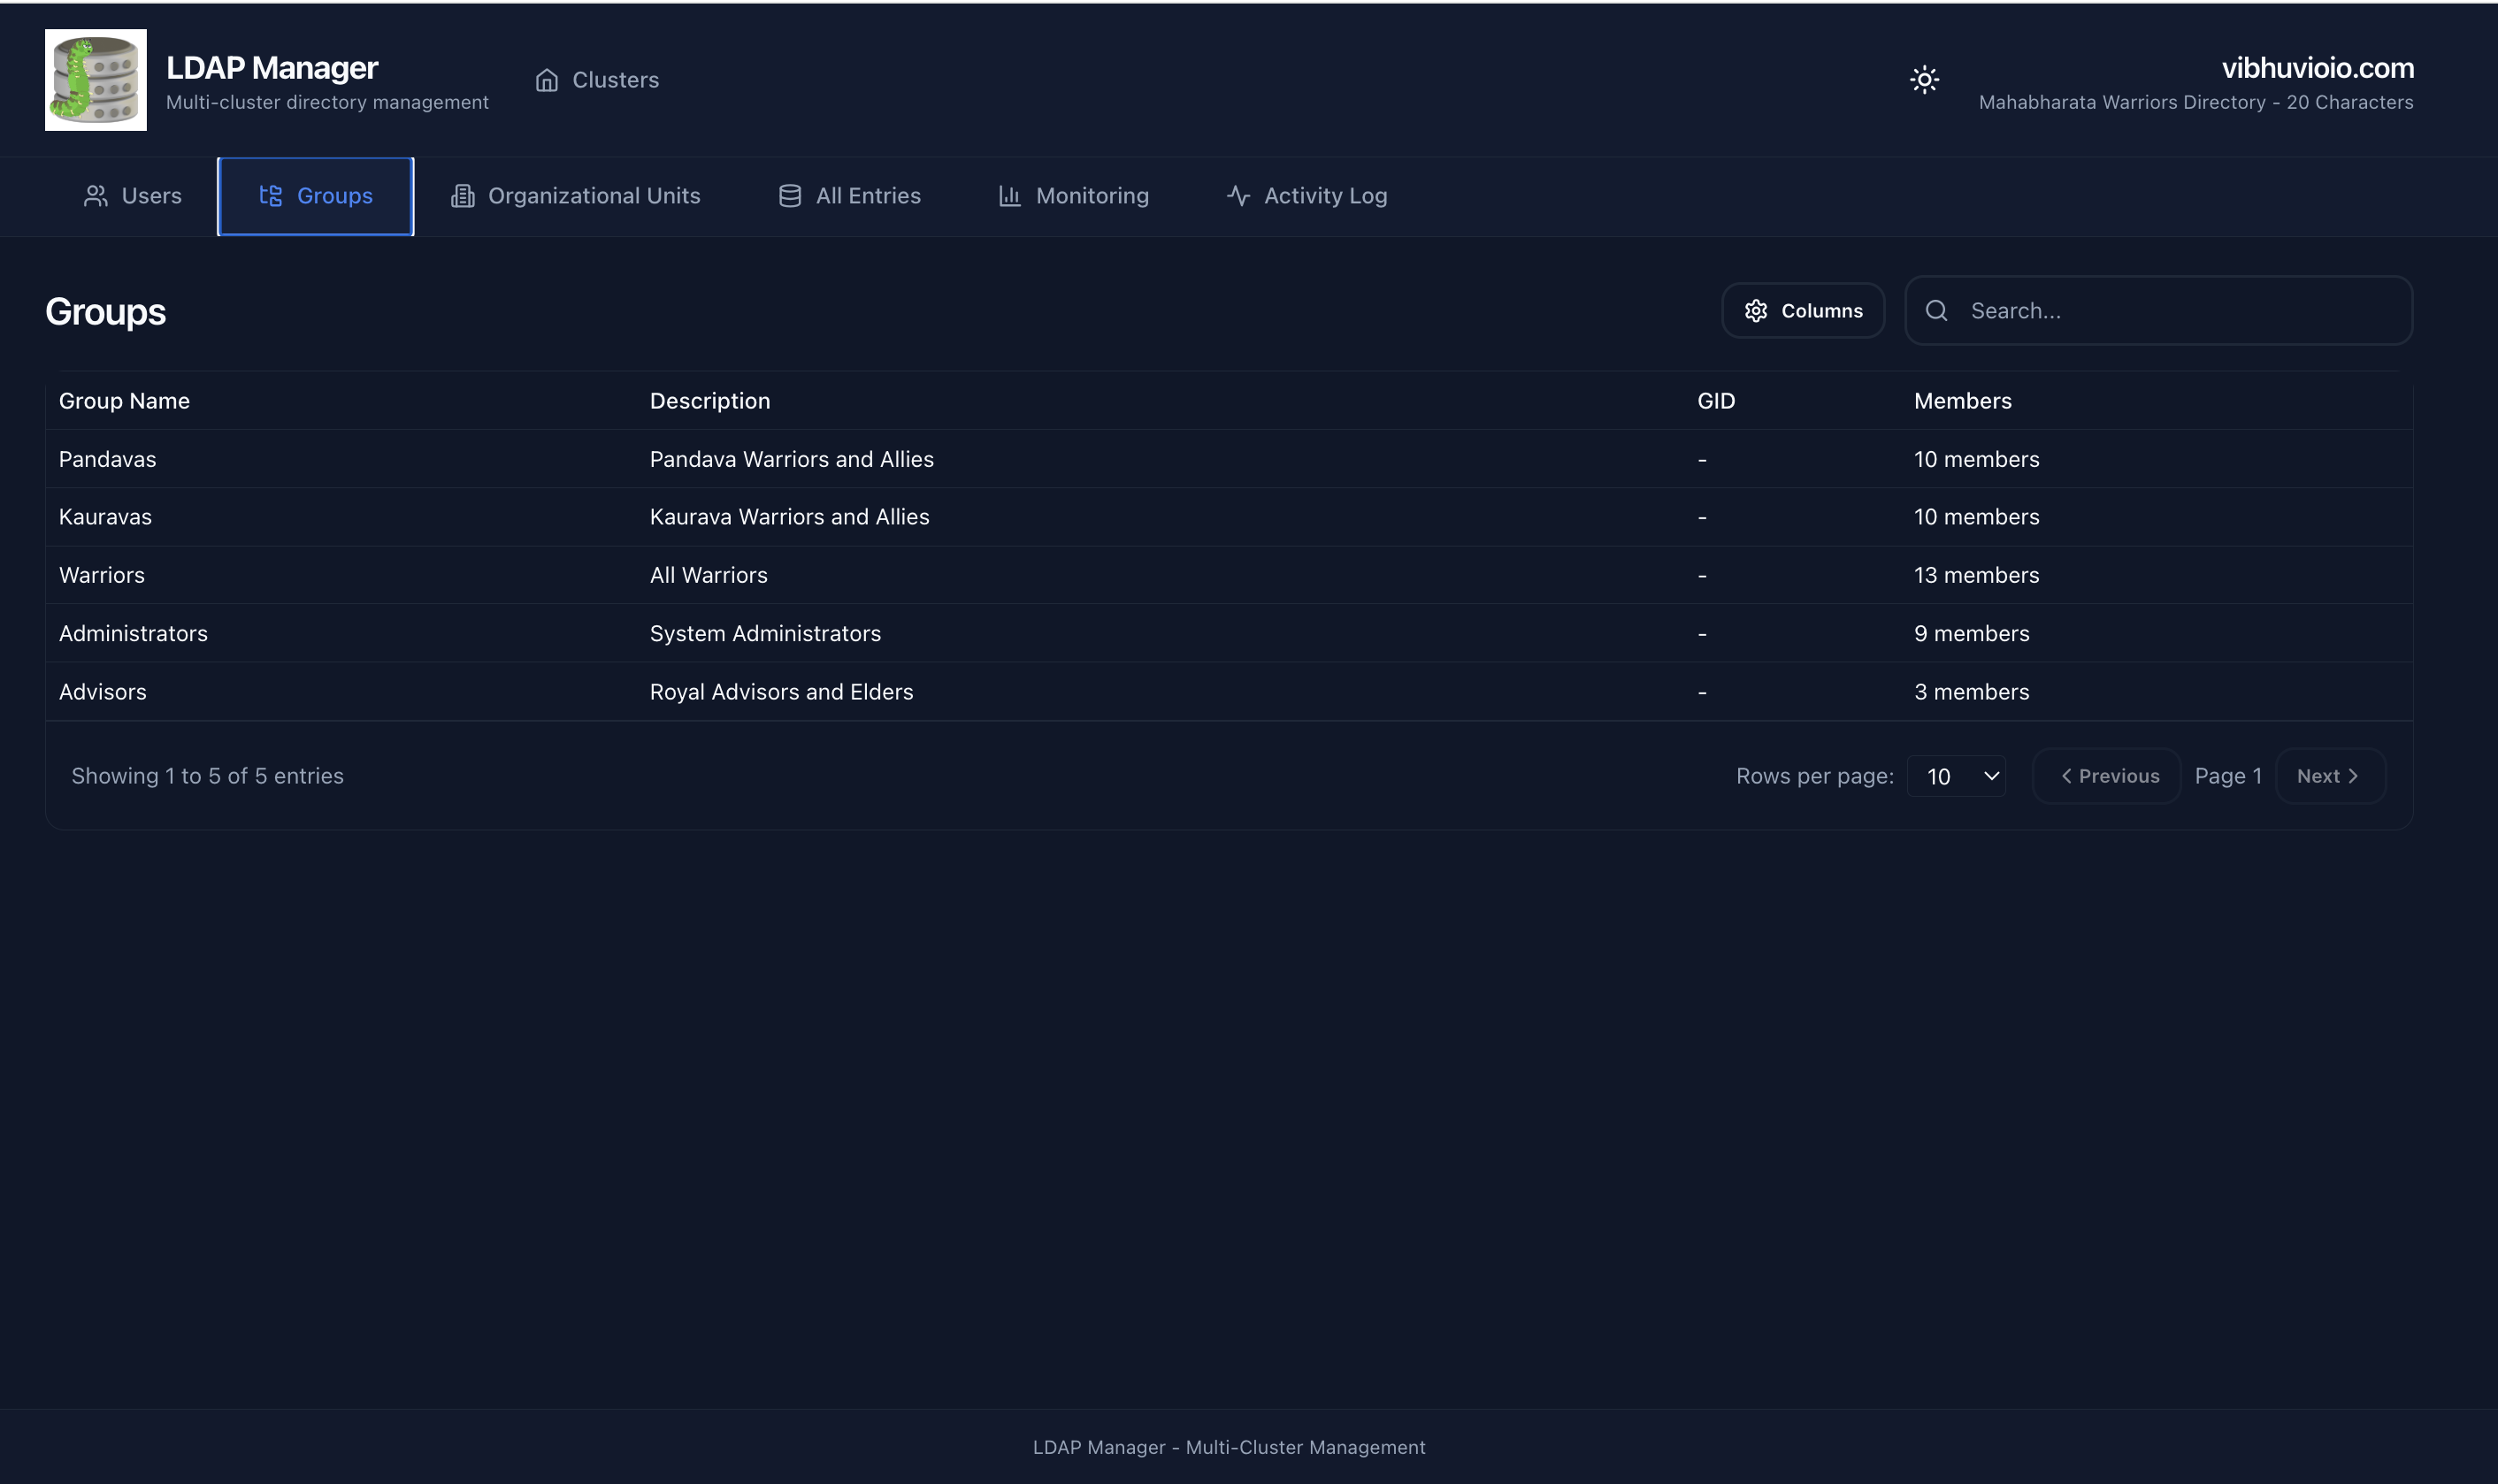Select the Users people icon
The image size is (2498, 1484).
tap(96, 196)
